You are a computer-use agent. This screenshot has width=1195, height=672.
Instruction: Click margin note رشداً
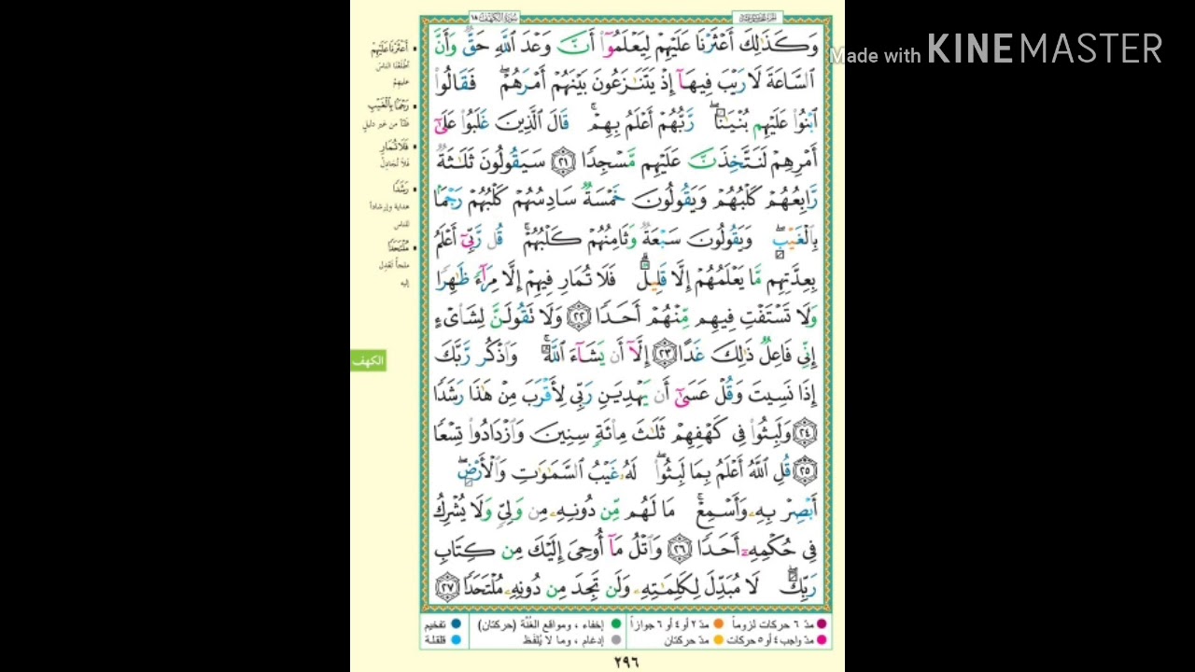click(x=401, y=189)
